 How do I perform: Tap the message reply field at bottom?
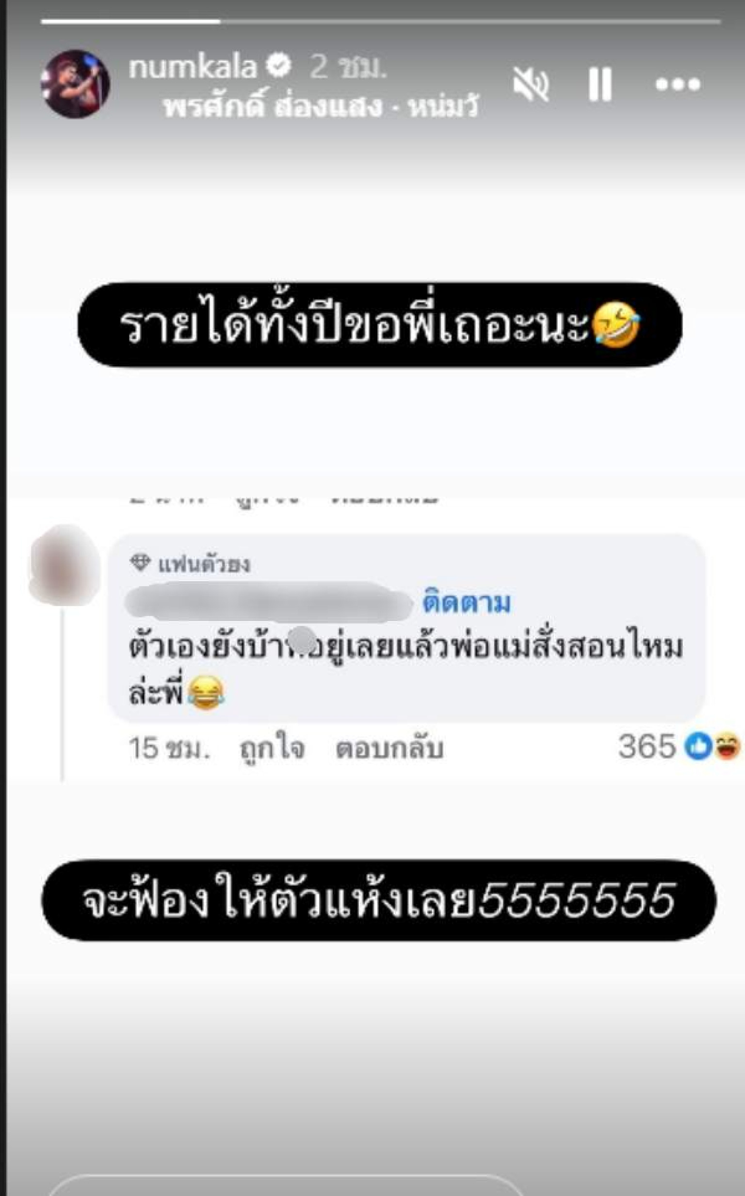286,1187
